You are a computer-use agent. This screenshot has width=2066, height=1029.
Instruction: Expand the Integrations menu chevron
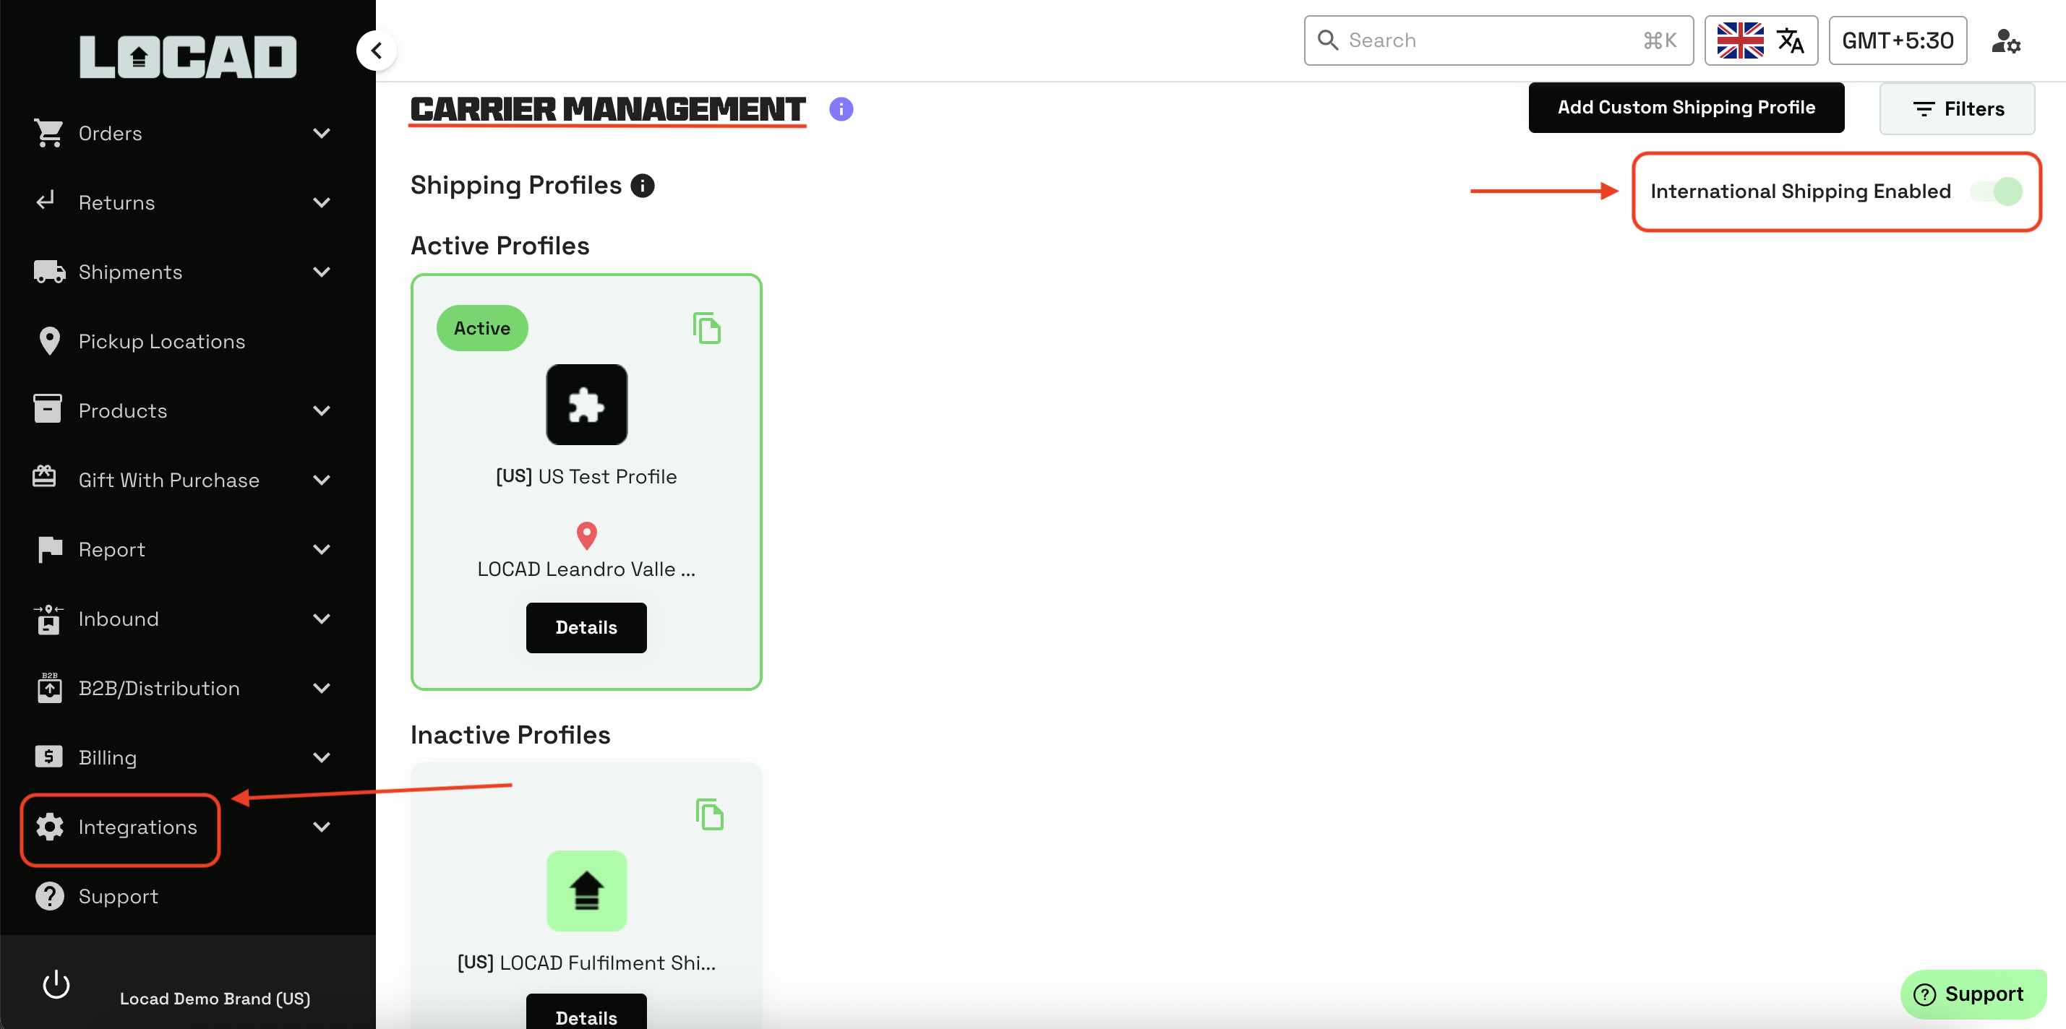point(322,827)
